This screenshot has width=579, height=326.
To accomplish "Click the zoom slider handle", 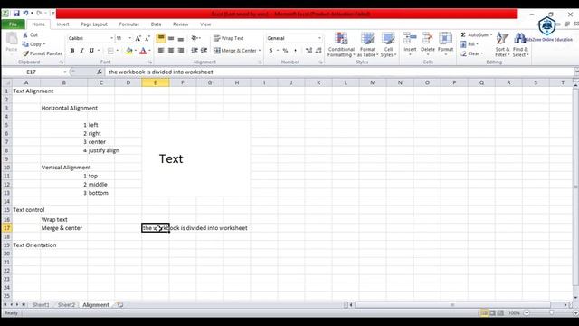I will (x=551, y=312).
